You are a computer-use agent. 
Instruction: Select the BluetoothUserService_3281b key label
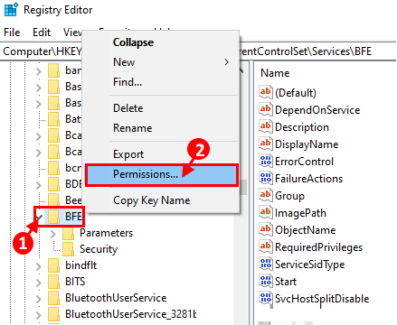[x=131, y=314]
